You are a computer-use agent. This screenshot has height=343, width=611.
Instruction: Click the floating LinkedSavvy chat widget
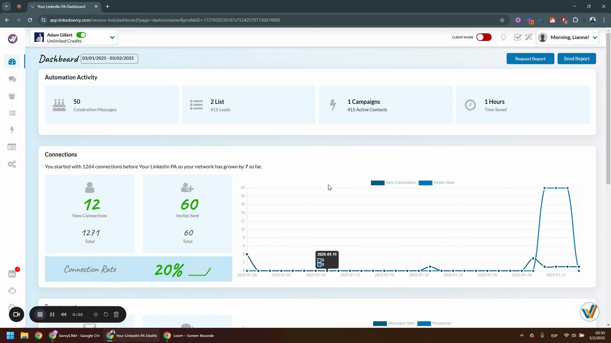coord(590,312)
